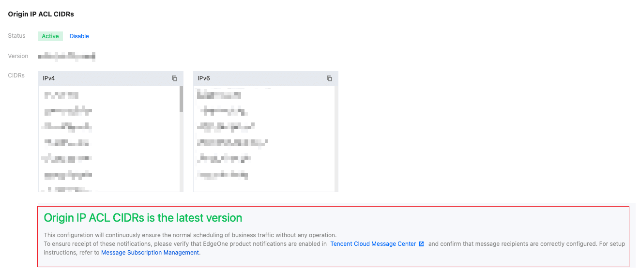Screen dimensions: 640x272
Task: Select the IPv4 panel header label
Action: point(48,78)
